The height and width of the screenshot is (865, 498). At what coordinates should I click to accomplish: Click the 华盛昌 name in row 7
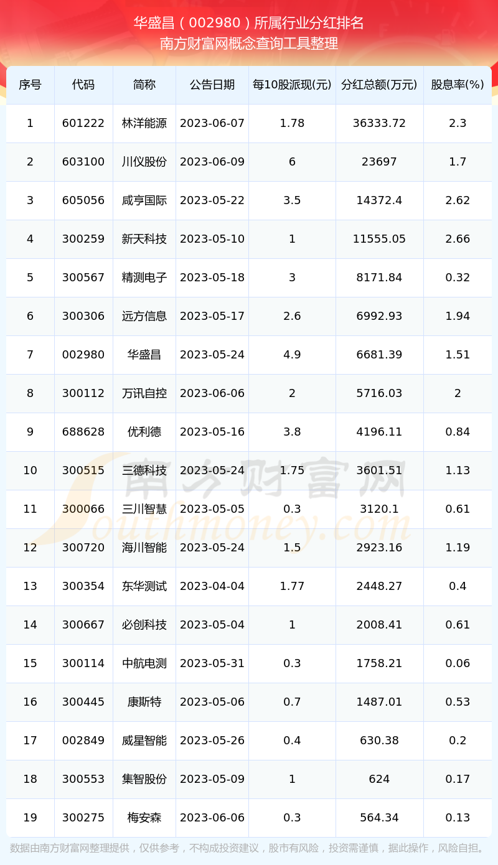[x=144, y=355]
